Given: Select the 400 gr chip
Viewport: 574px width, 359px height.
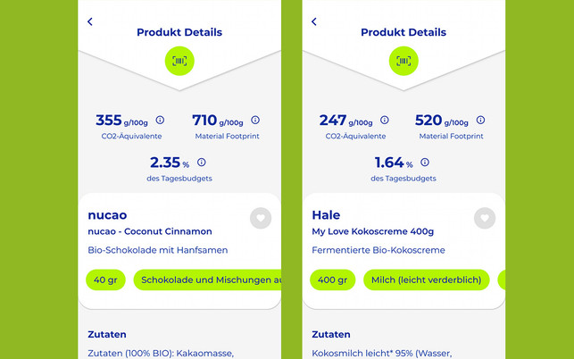Looking at the screenshot, I should (x=332, y=280).
